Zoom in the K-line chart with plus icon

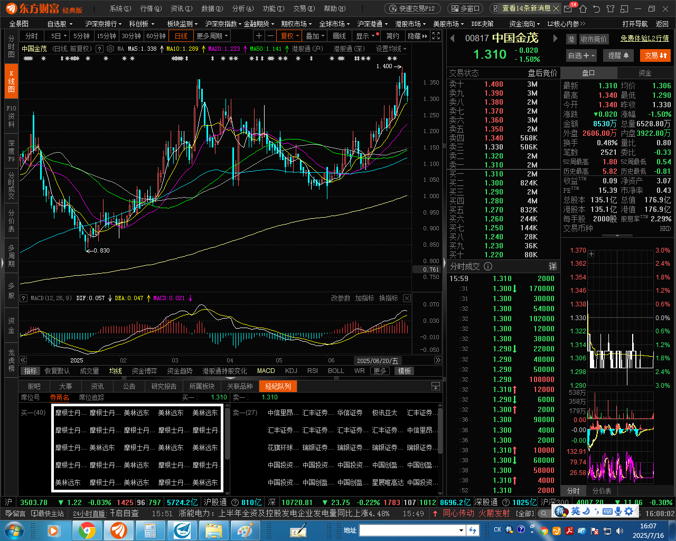point(259,36)
